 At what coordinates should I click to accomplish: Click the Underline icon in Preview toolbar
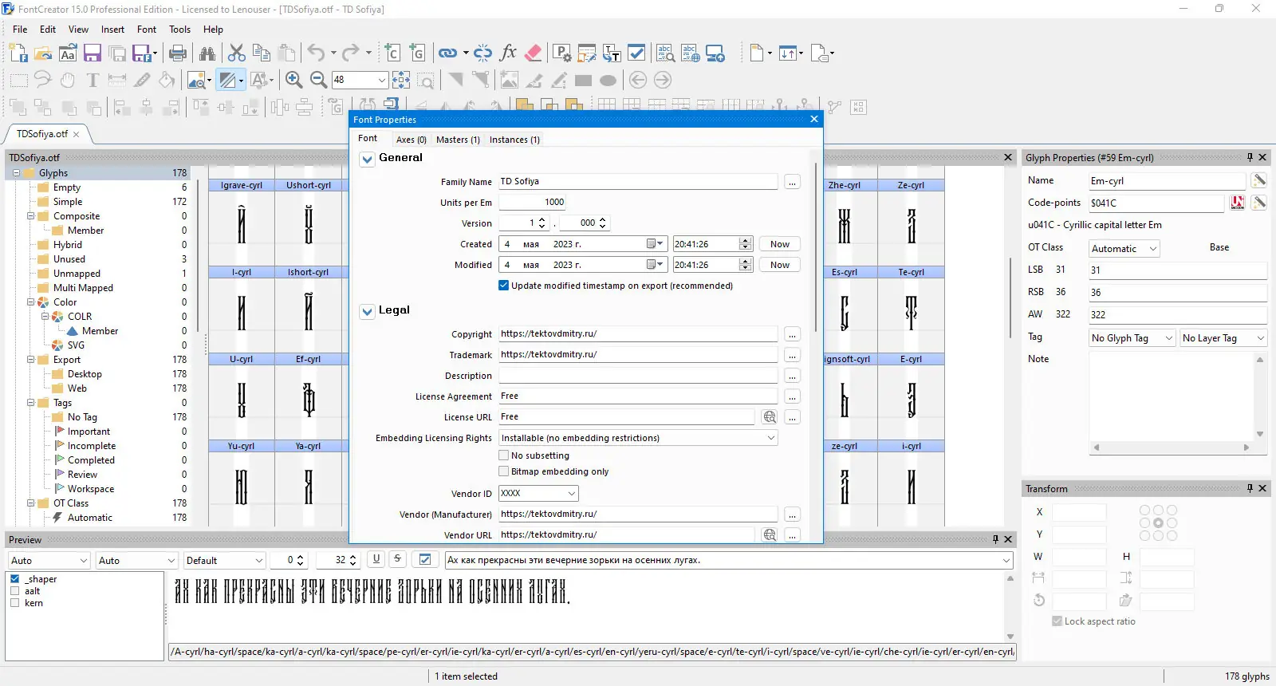click(376, 559)
